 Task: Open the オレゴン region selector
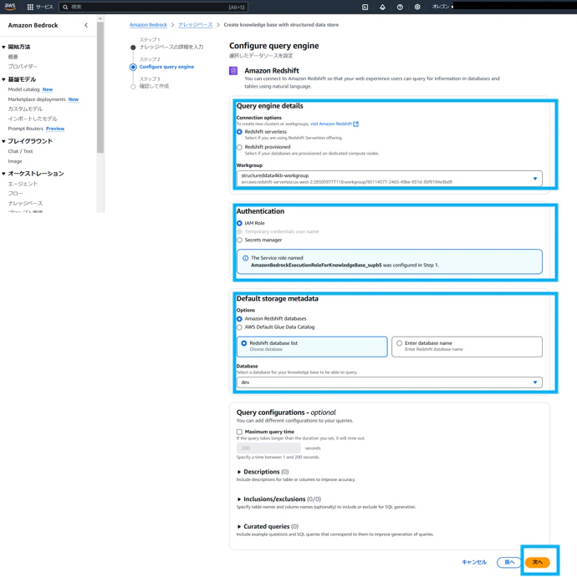point(442,7)
